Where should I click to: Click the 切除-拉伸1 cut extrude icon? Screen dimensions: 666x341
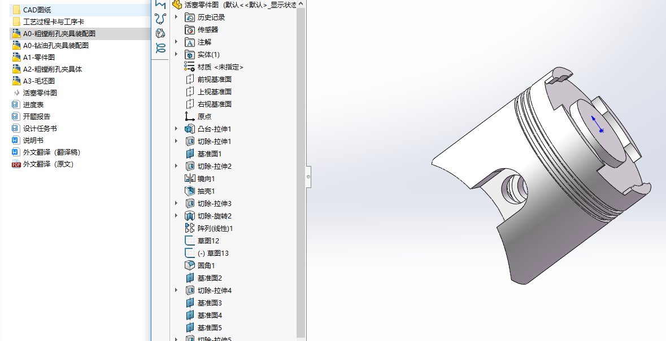click(x=189, y=141)
